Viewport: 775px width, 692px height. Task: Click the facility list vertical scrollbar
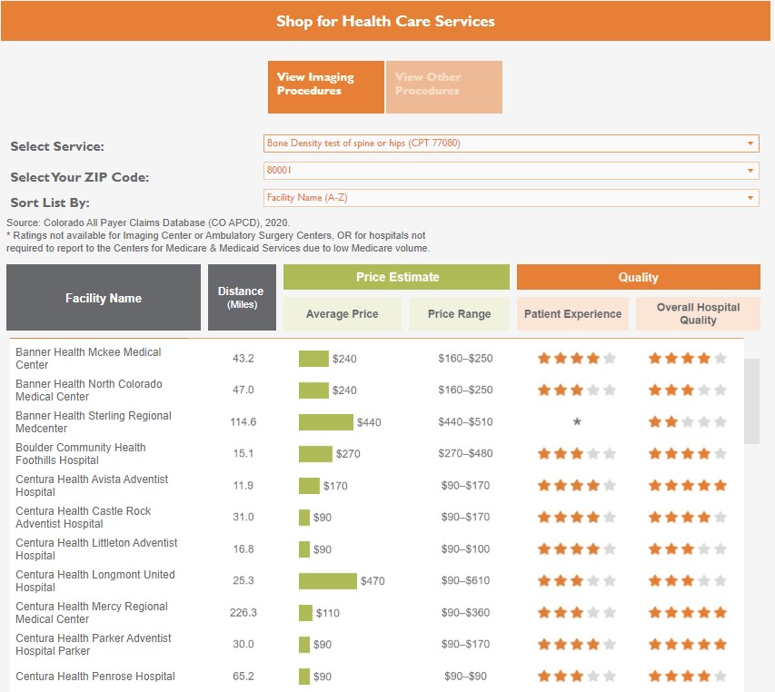(x=751, y=401)
